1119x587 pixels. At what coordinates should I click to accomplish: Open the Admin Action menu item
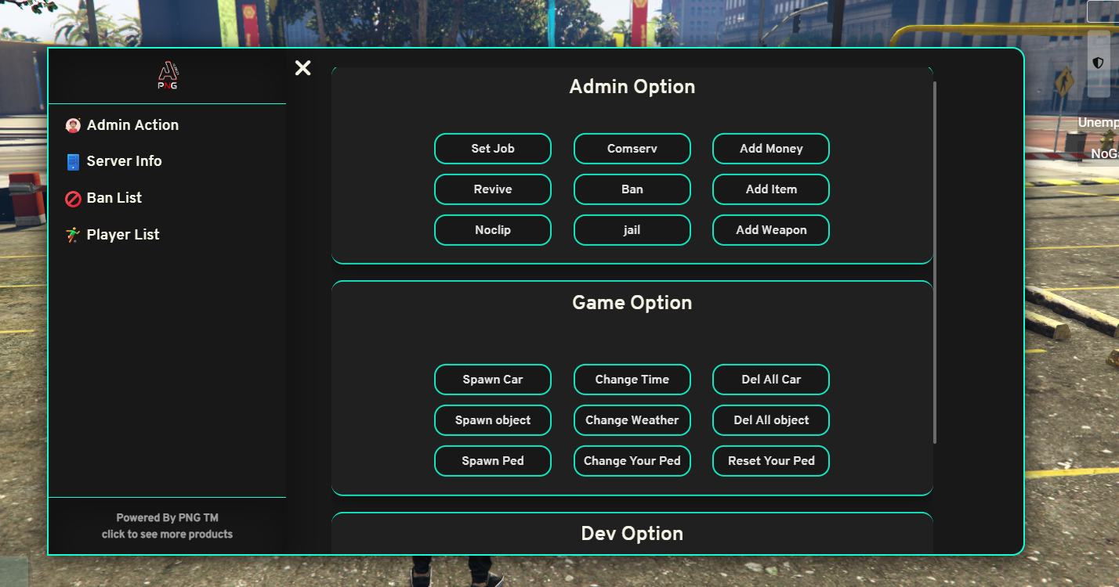[x=132, y=125]
